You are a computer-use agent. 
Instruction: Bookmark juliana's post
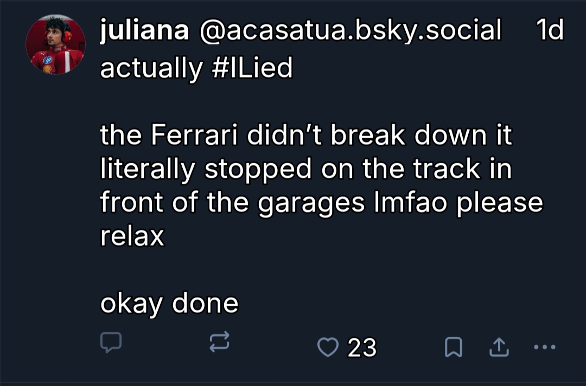pos(453,348)
